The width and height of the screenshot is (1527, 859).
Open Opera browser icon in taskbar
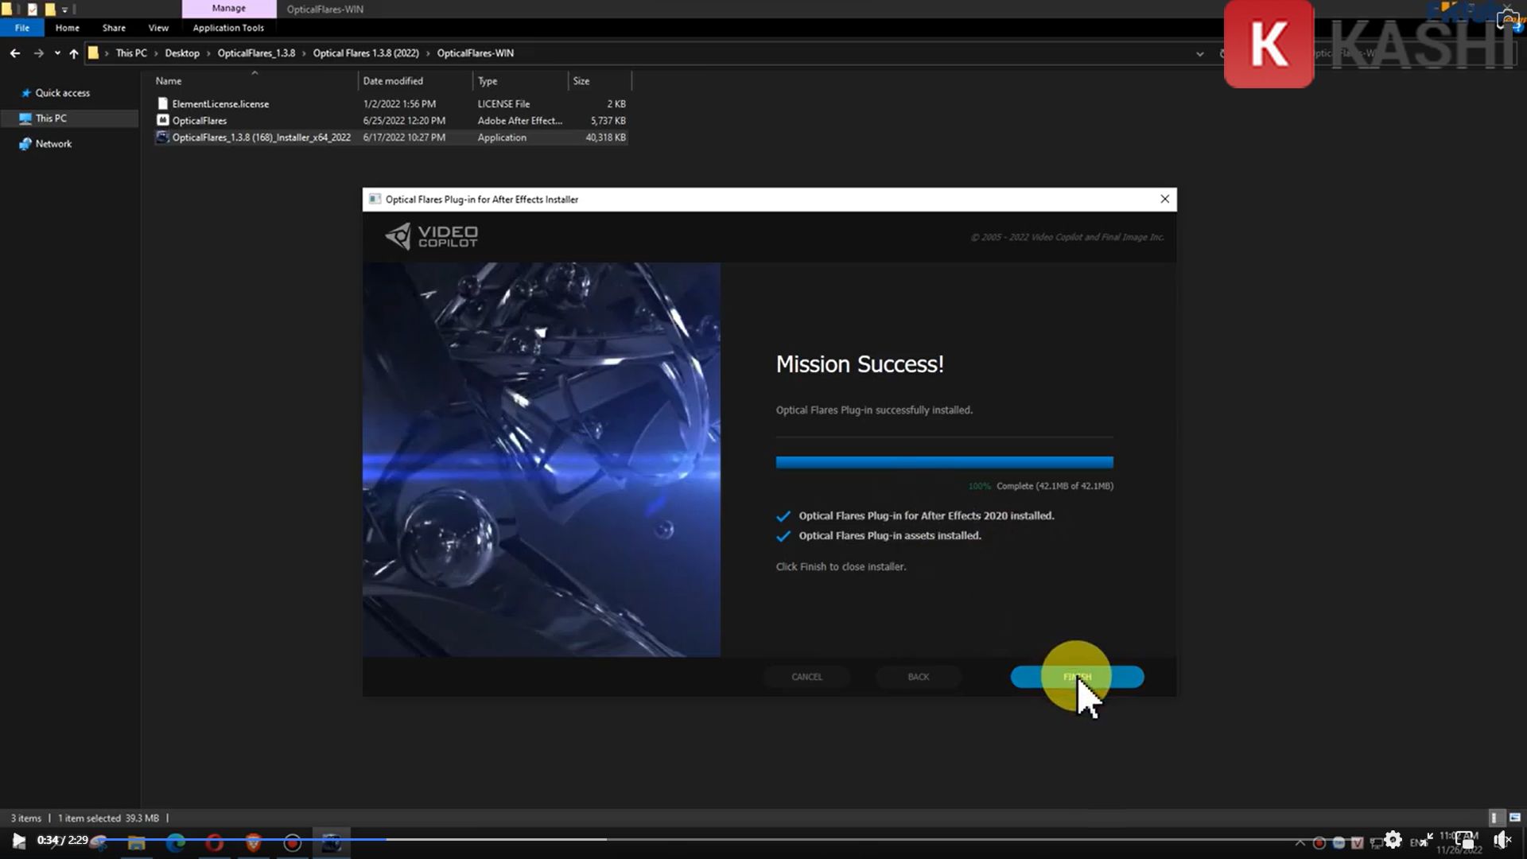coord(215,843)
